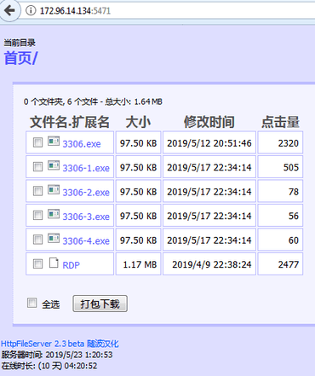Click the 505 hit count cell
The height and width of the screenshot is (376, 315).
[280, 167]
